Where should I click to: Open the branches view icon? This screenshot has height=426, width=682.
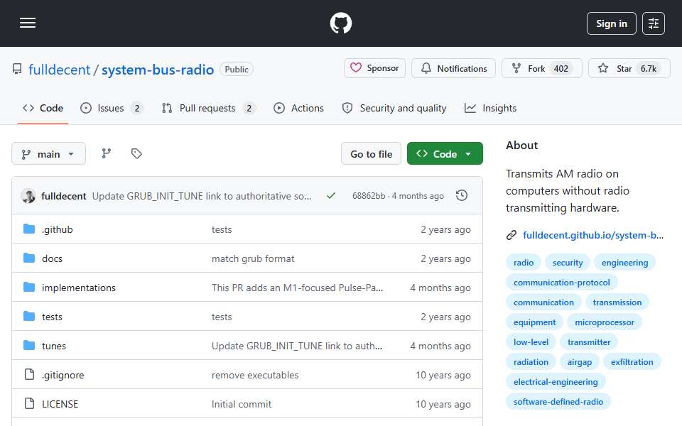tap(106, 153)
